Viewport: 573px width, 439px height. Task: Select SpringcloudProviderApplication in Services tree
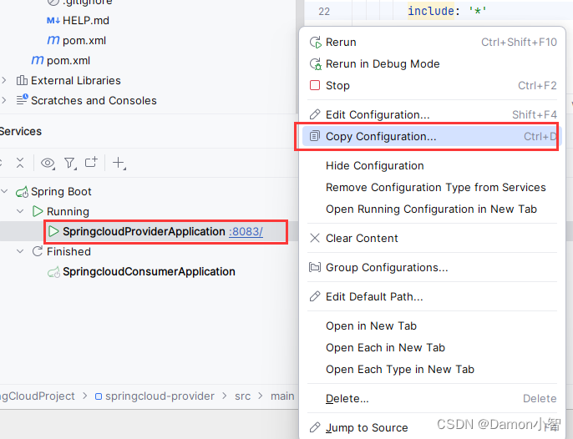[x=144, y=231]
